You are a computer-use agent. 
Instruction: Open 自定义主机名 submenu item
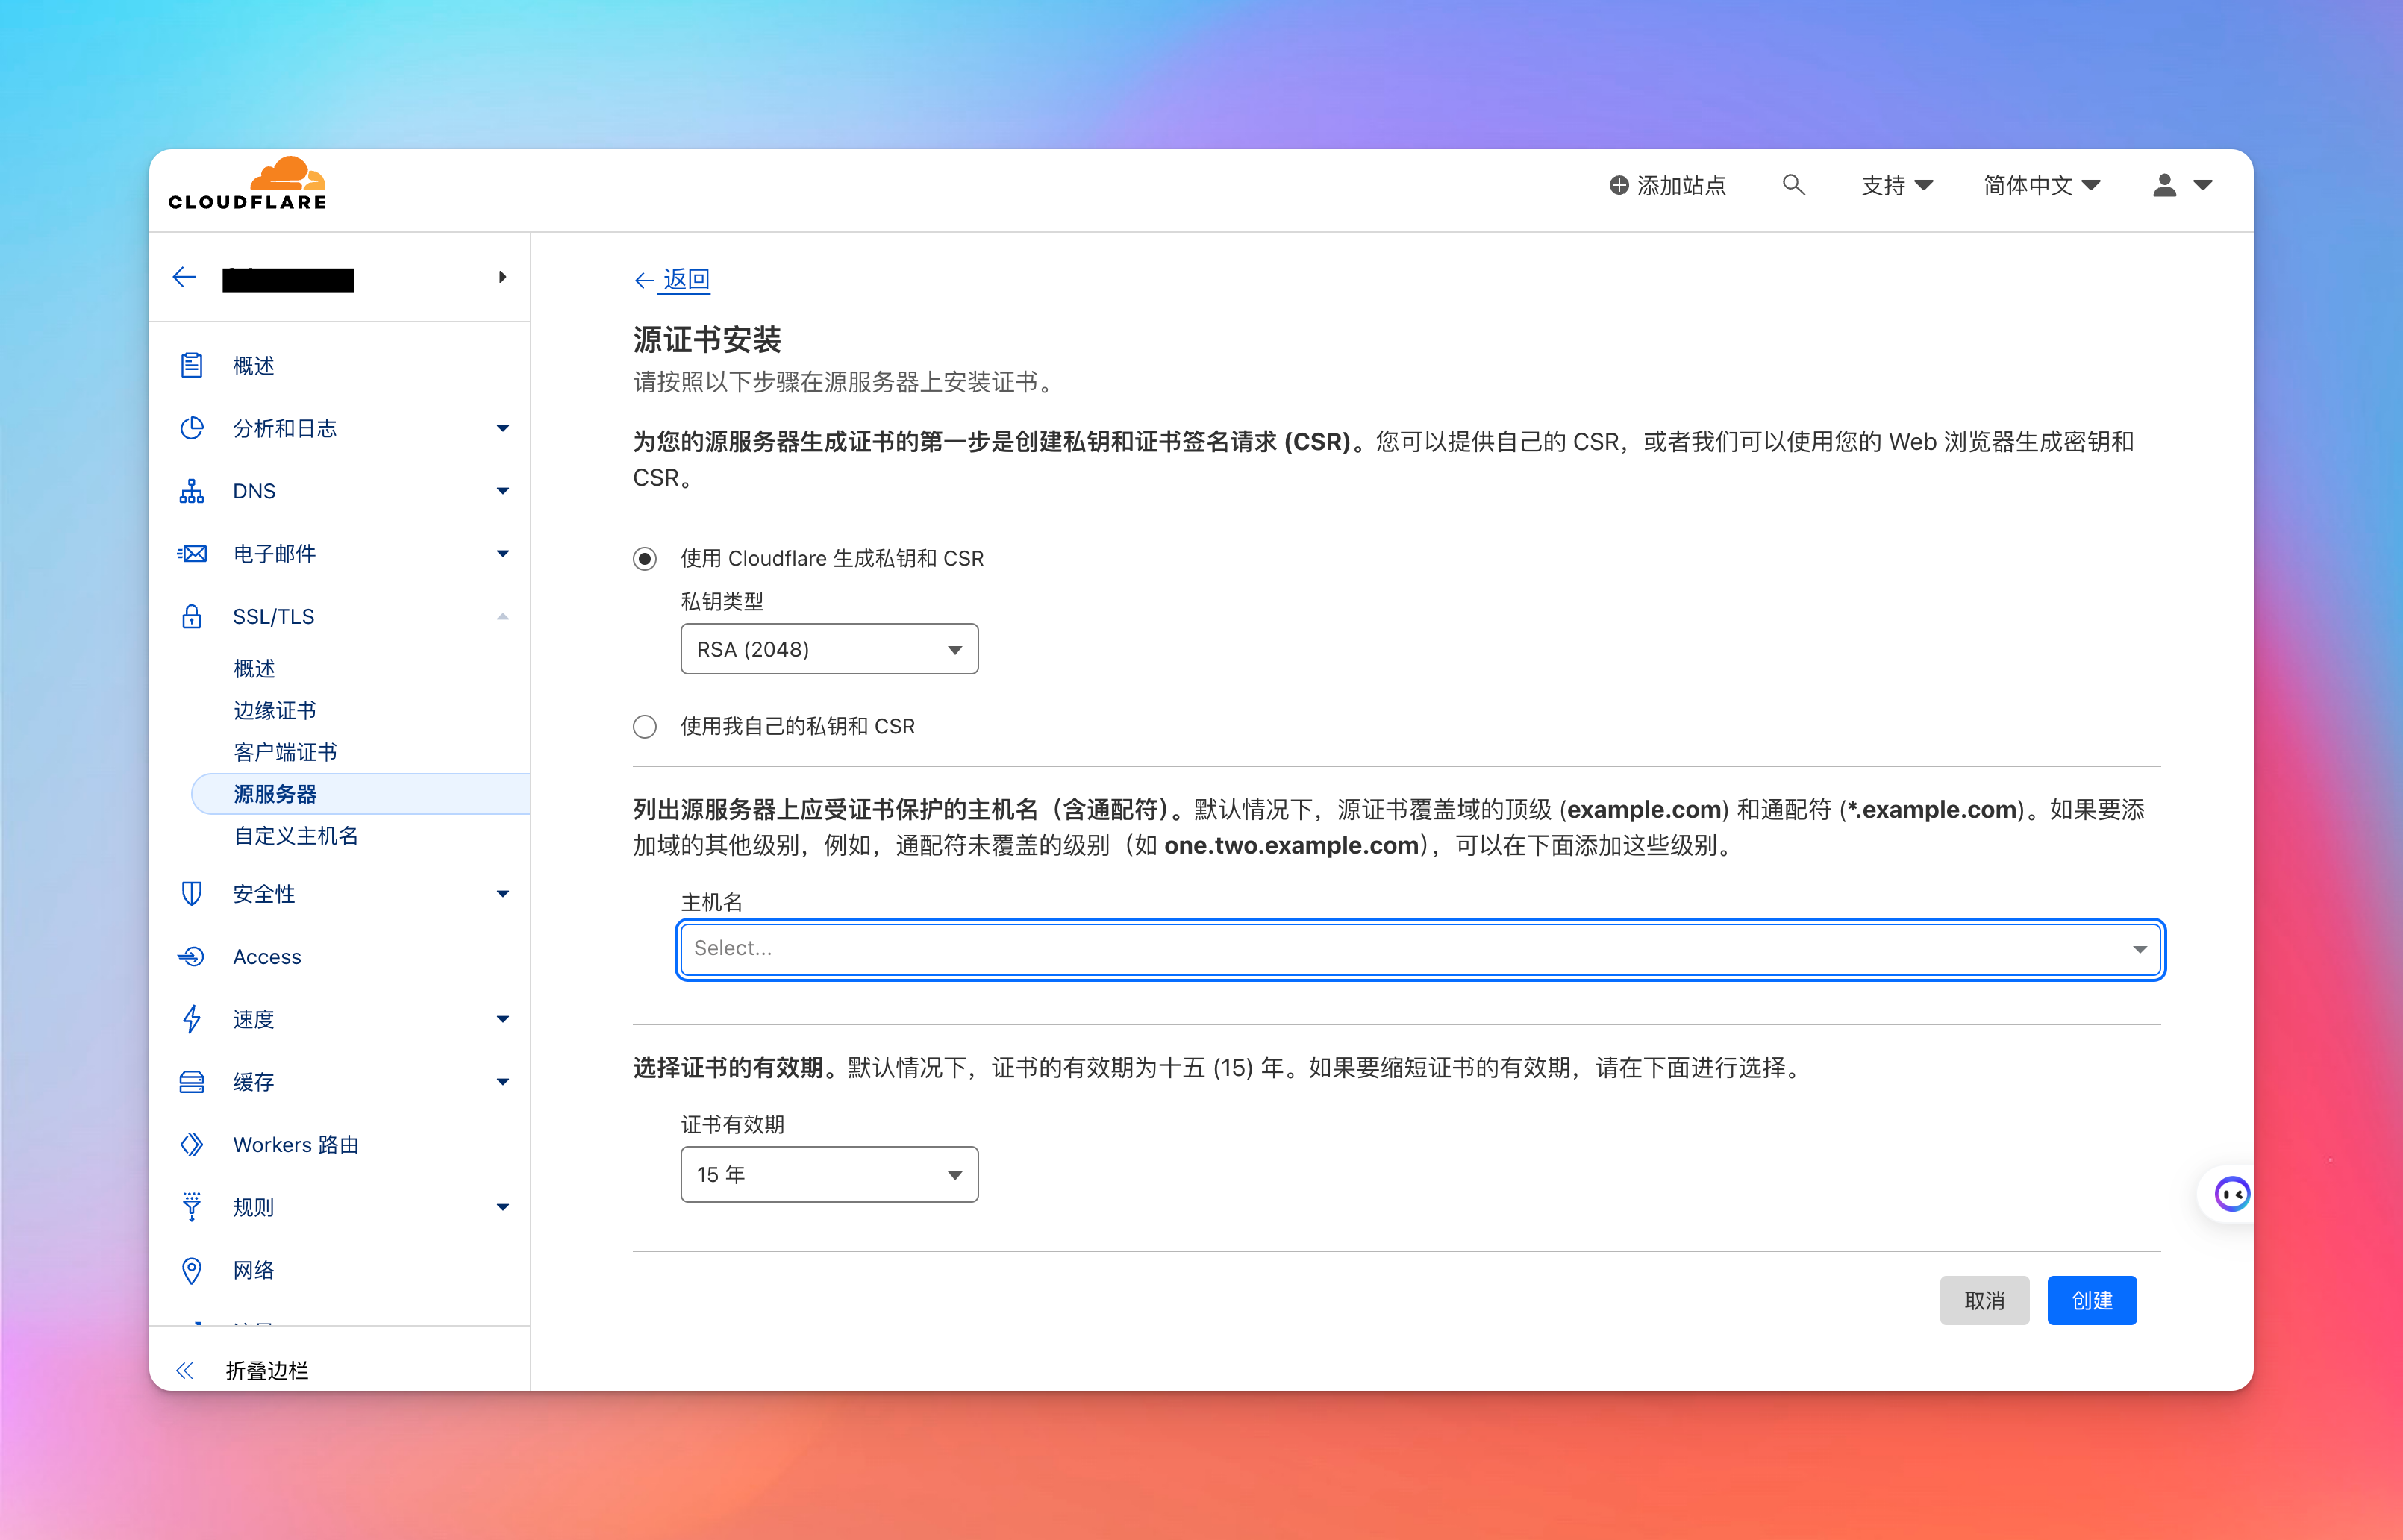coord(296,836)
